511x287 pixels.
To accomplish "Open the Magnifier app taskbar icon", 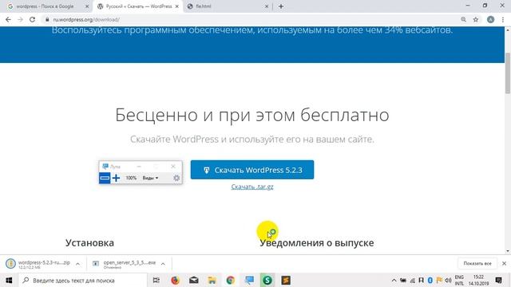I will coord(249,280).
